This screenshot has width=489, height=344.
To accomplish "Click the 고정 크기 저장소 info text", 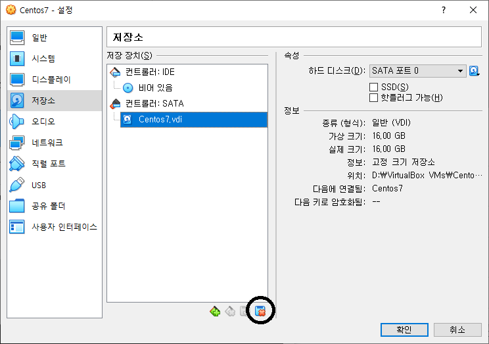I will tap(404, 162).
